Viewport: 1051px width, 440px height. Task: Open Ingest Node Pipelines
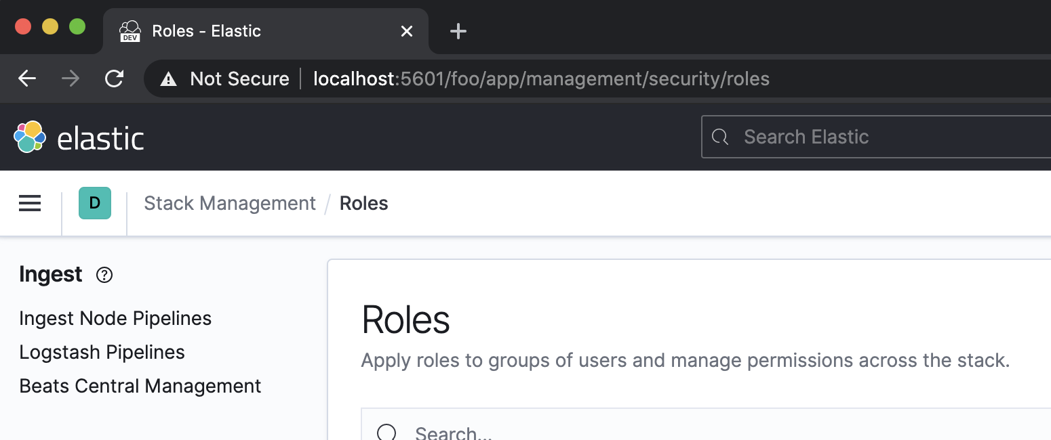(115, 318)
